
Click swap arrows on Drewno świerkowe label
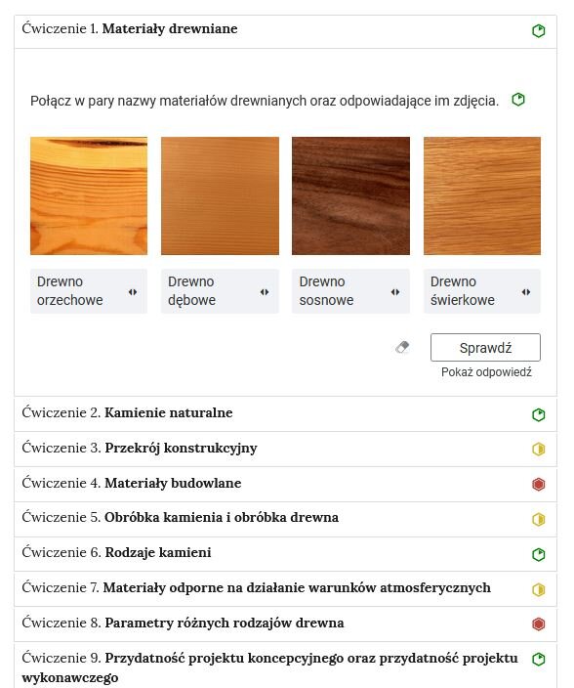coord(526,292)
